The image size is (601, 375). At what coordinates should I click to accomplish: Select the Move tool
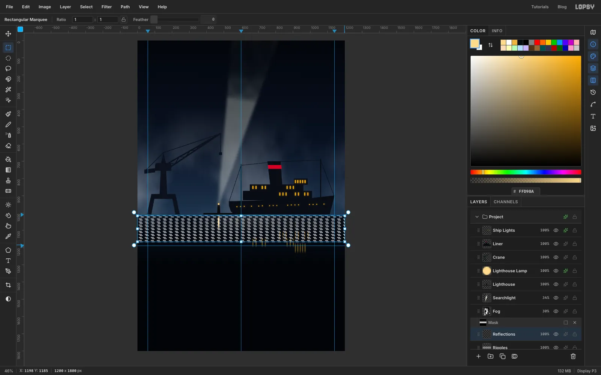(8, 34)
